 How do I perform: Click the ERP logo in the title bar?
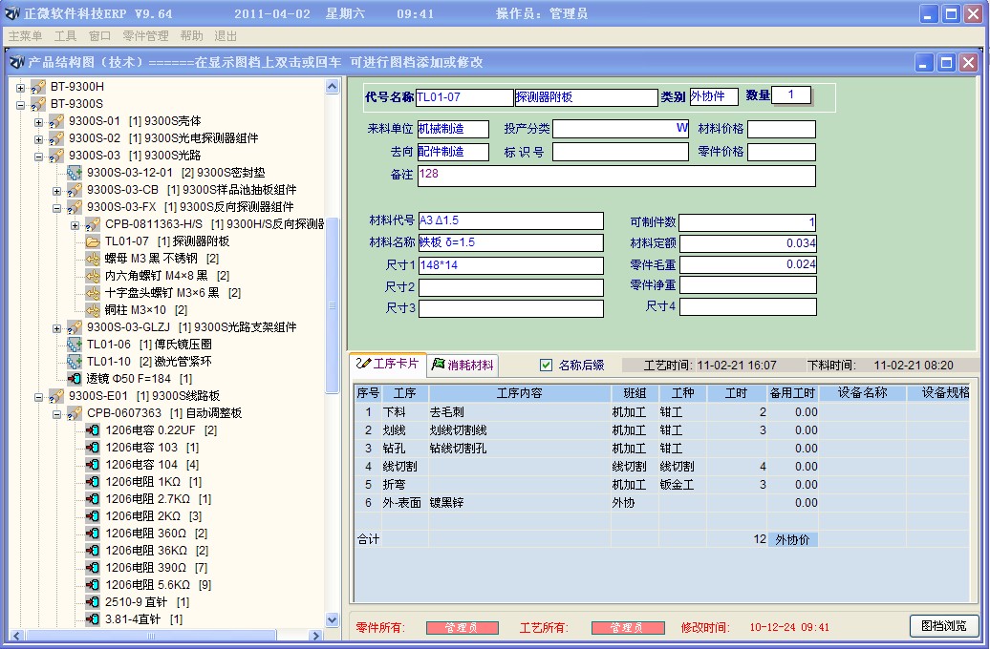click(11, 10)
